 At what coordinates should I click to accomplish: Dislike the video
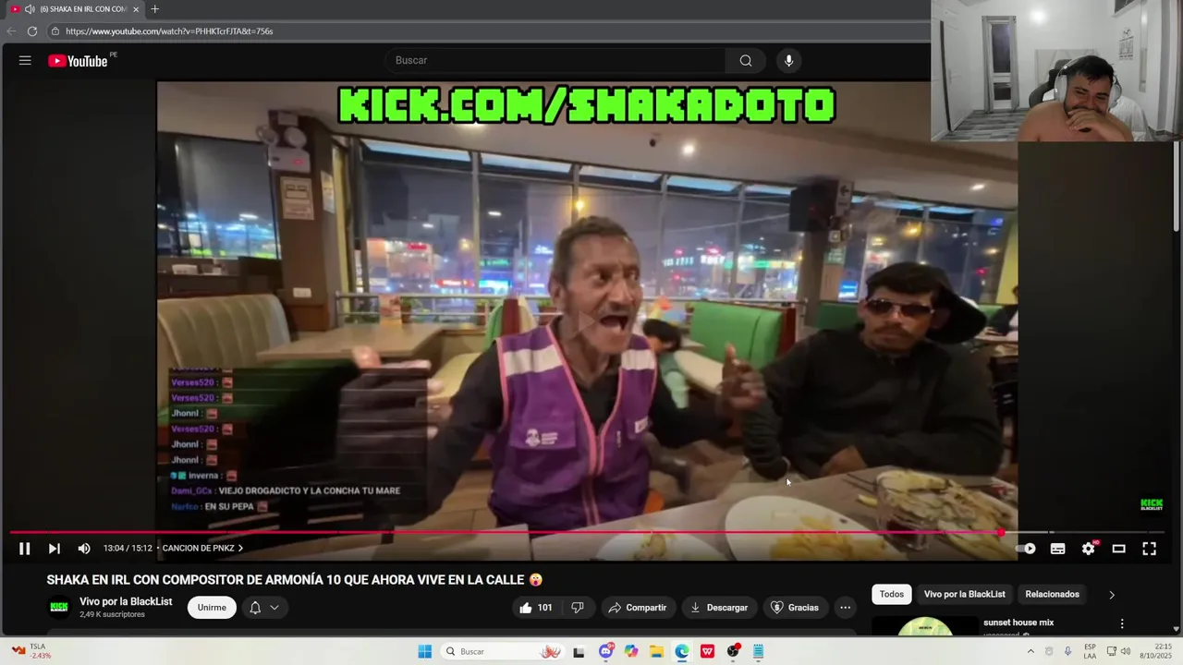coord(578,608)
